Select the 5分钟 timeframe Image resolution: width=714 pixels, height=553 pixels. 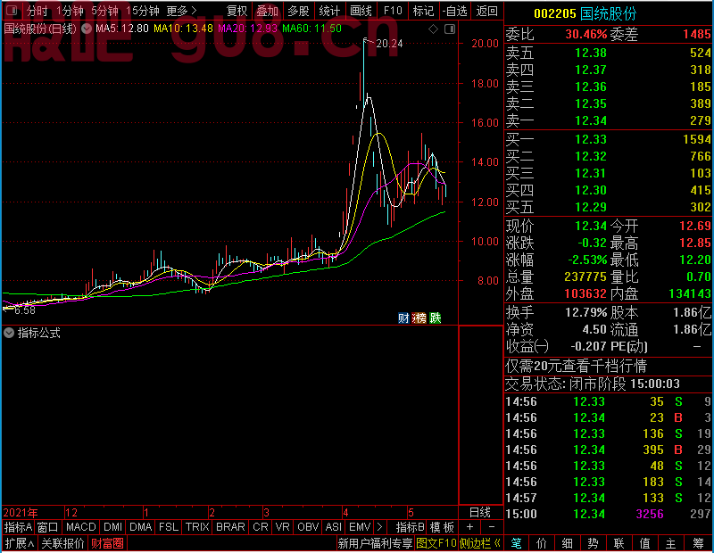(104, 11)
